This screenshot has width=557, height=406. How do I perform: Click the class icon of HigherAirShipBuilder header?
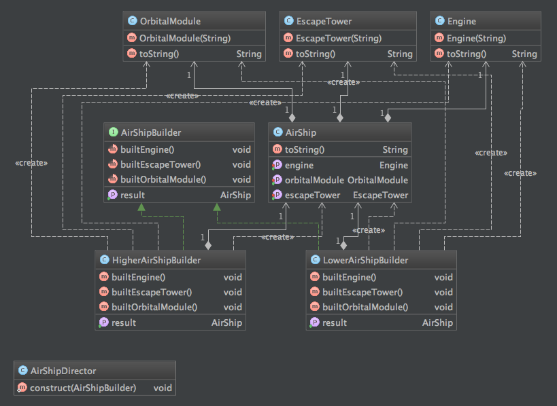point(103,260)
